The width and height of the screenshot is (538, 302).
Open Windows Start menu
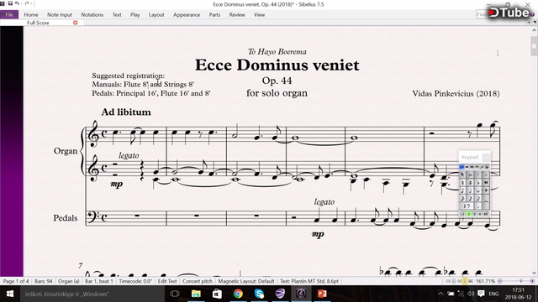coord(9,294)
